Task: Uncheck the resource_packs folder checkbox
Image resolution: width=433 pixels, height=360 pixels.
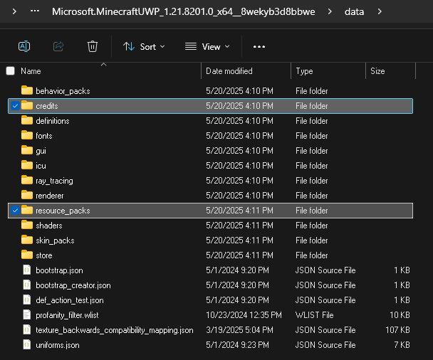Action: (15, 211)
